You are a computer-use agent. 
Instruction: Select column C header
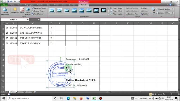(33, 23)
